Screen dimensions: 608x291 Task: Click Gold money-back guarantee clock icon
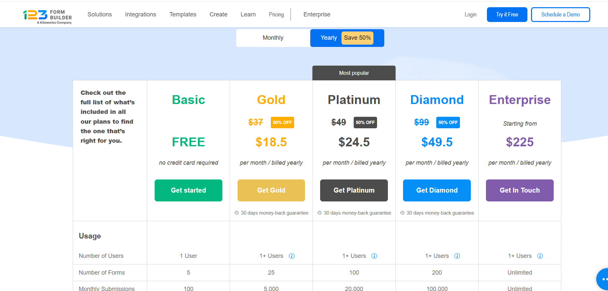click(x=237, y=213)
